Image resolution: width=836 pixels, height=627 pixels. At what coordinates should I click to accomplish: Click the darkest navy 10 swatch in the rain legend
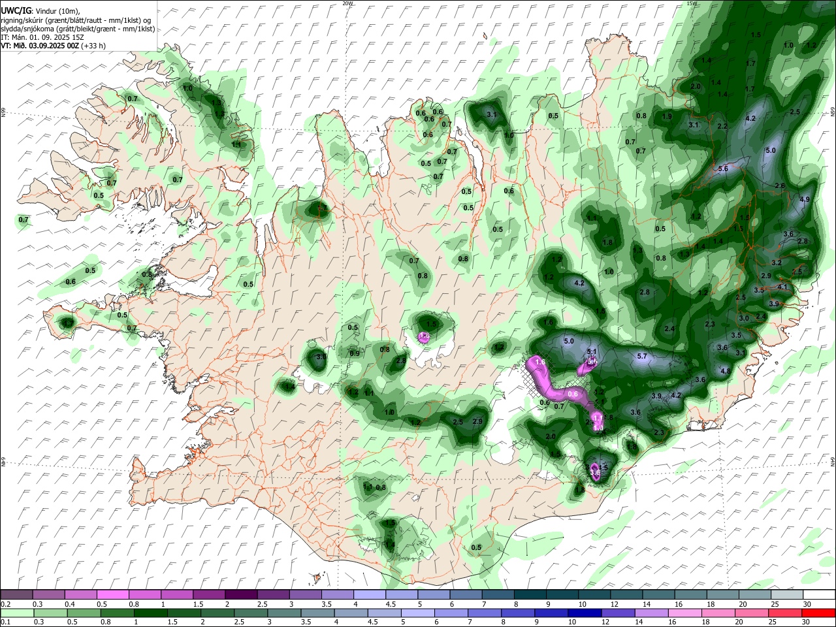click(583, 613)
